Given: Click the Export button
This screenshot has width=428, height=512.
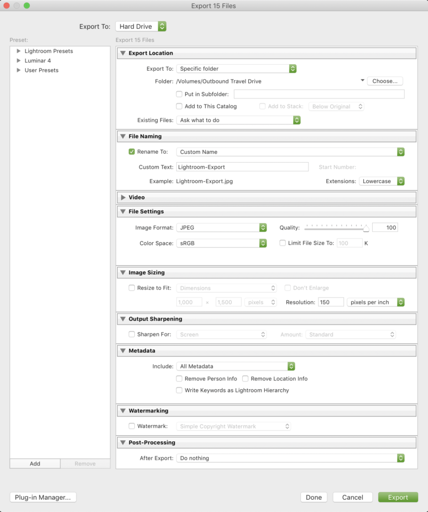Looking at the screenshot, I should click(x=398, y=497).
